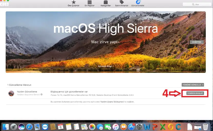Go forward with the toolbar forward arrow
This screenshot has width=213, height=131.
(7, 4)
